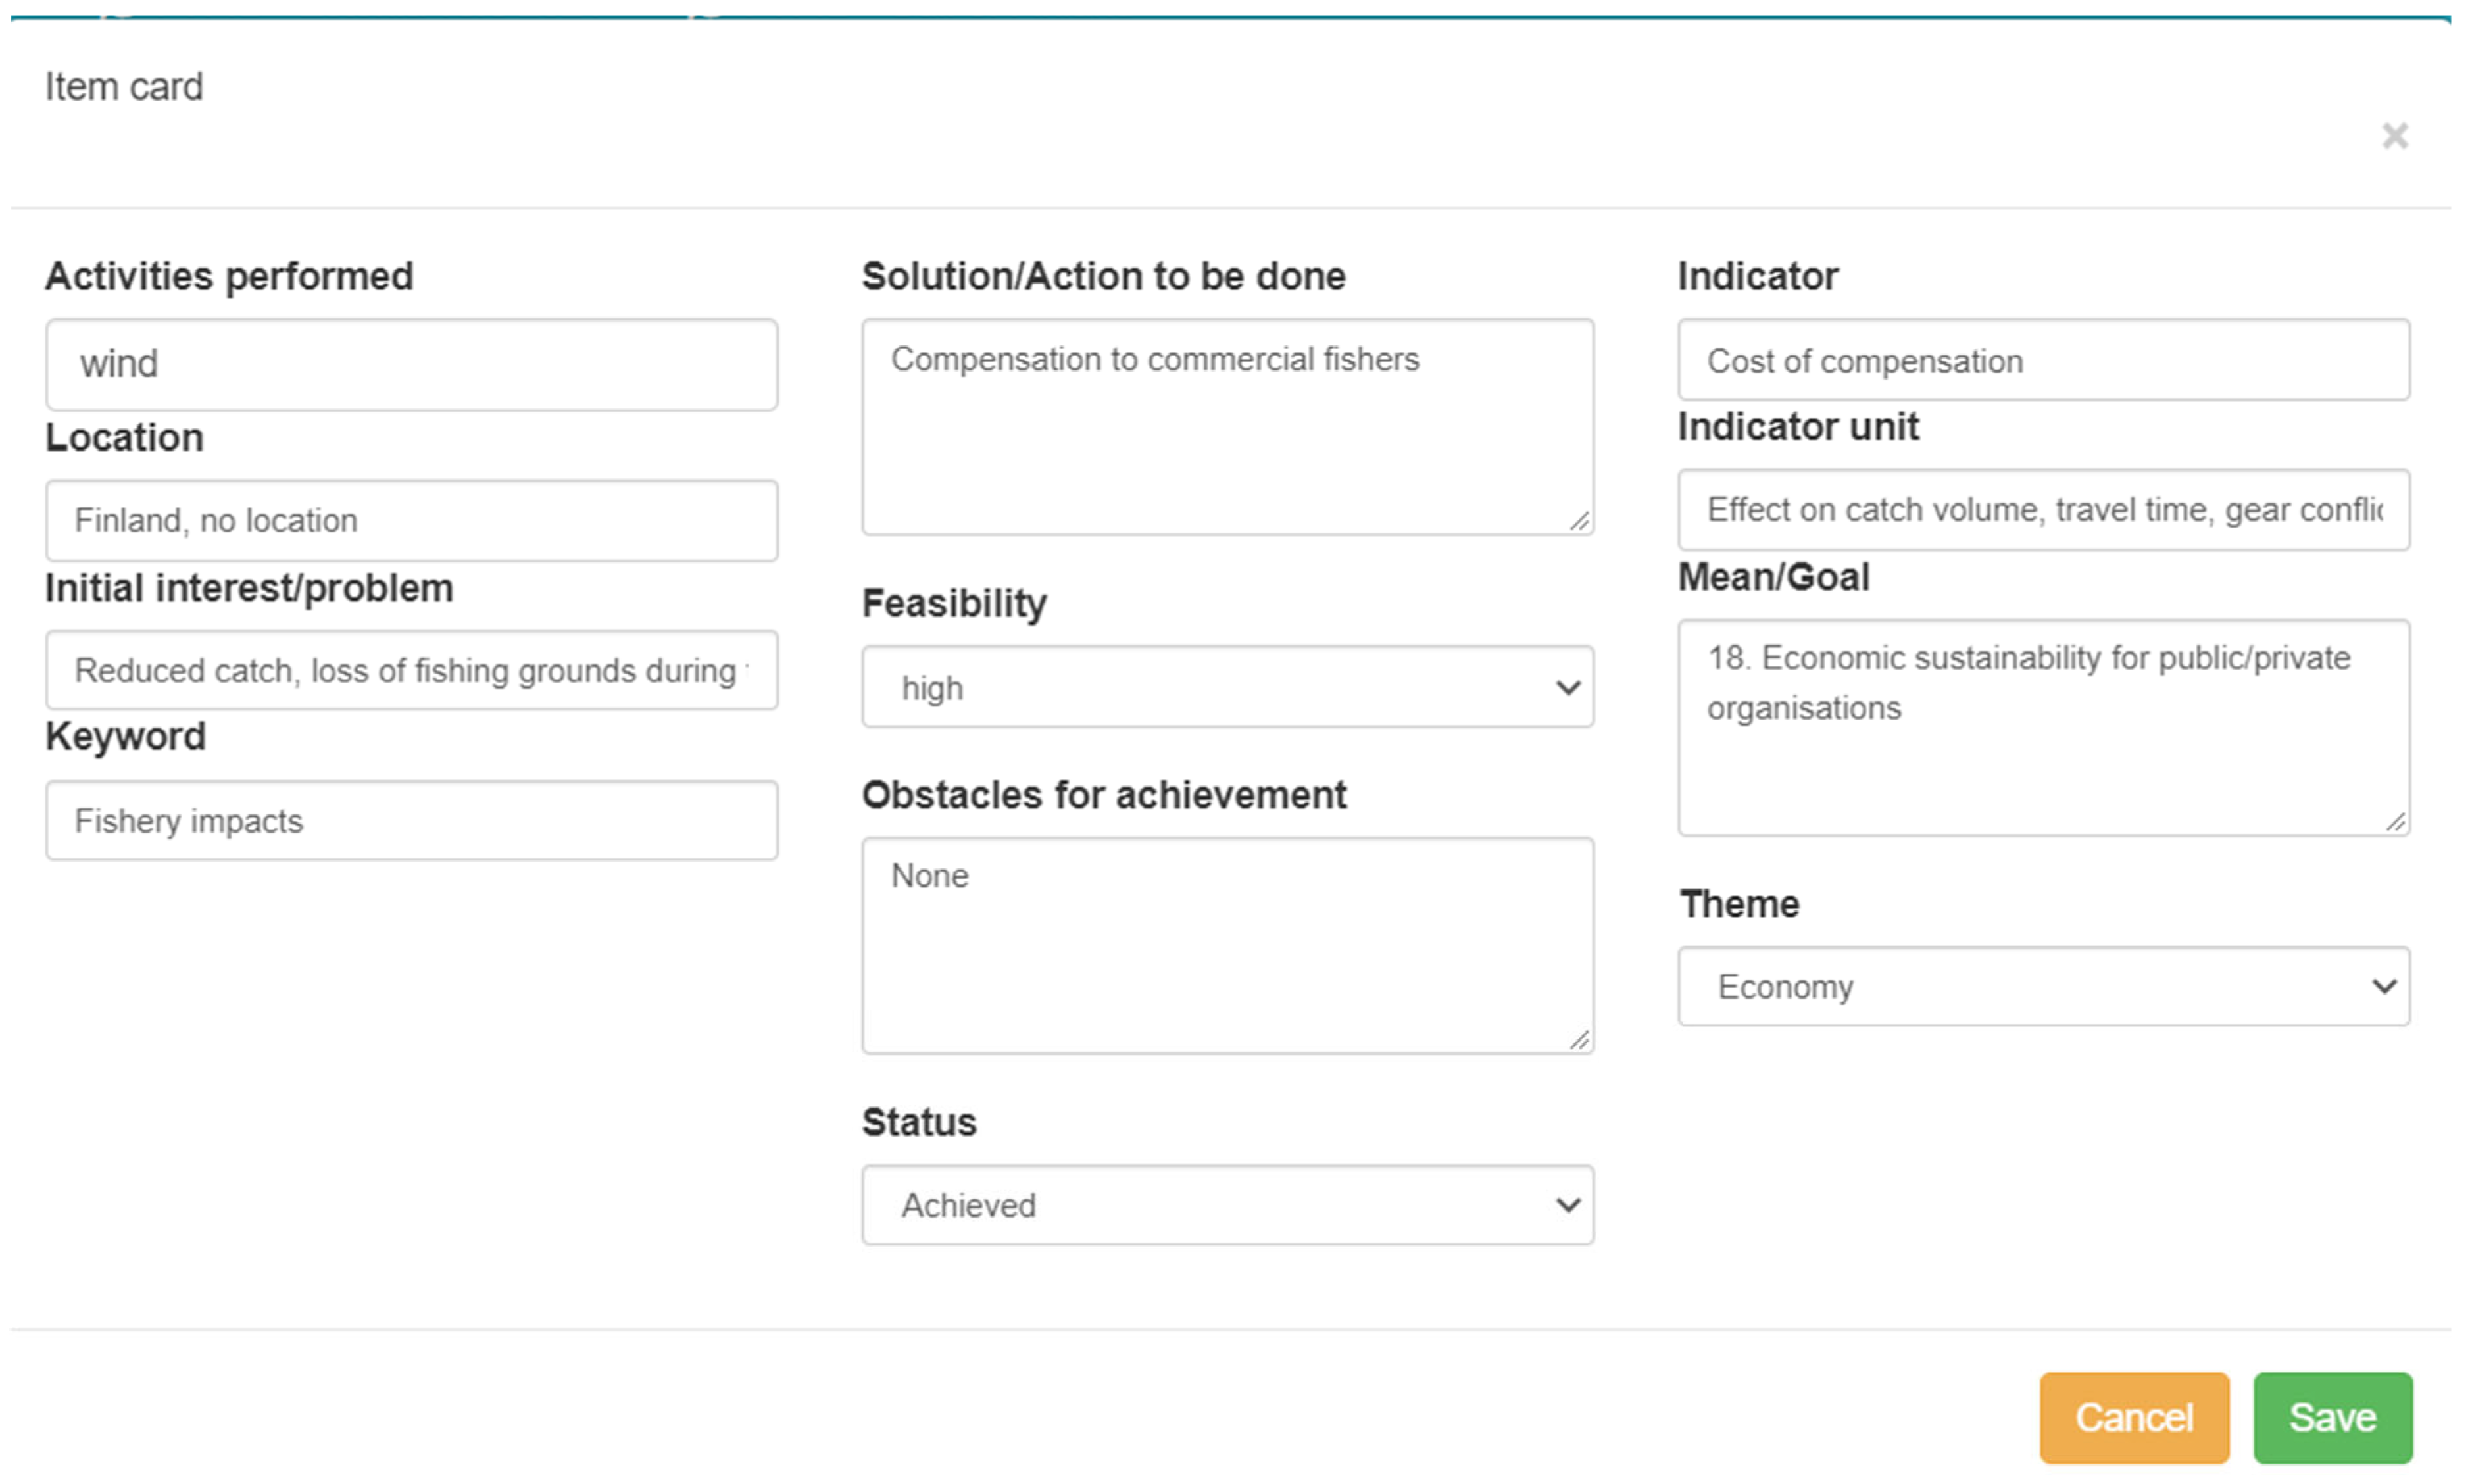Screen dimensions: 2470x1484
Task: Click the Obstacles for achievement textarea
Action: pyautogui.click(x=1226, y=945)
